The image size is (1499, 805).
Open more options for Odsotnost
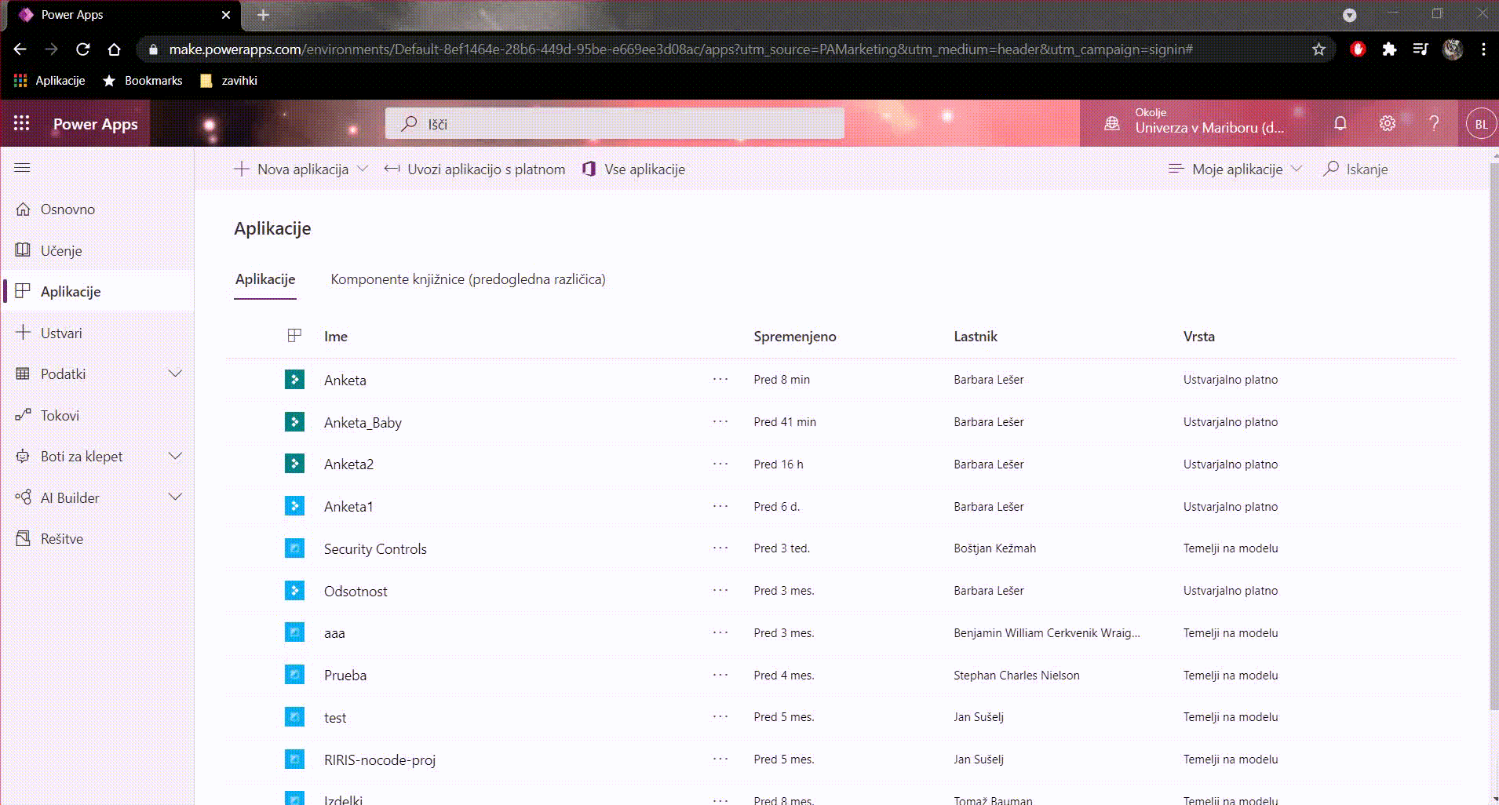[720, 591]
